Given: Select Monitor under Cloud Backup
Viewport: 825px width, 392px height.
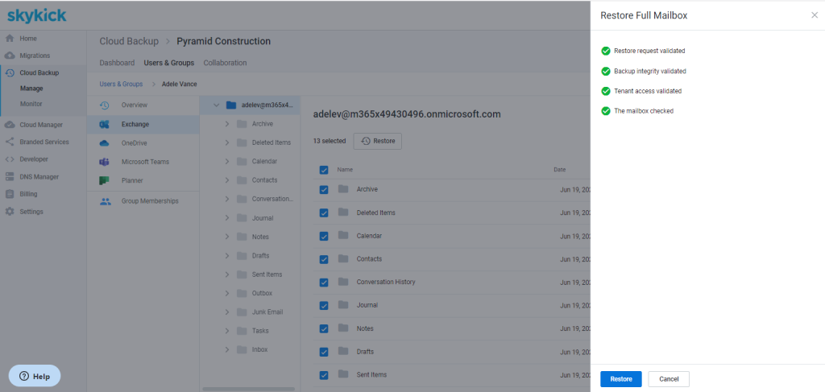Looking at the screenshot, I should point(31,104).
